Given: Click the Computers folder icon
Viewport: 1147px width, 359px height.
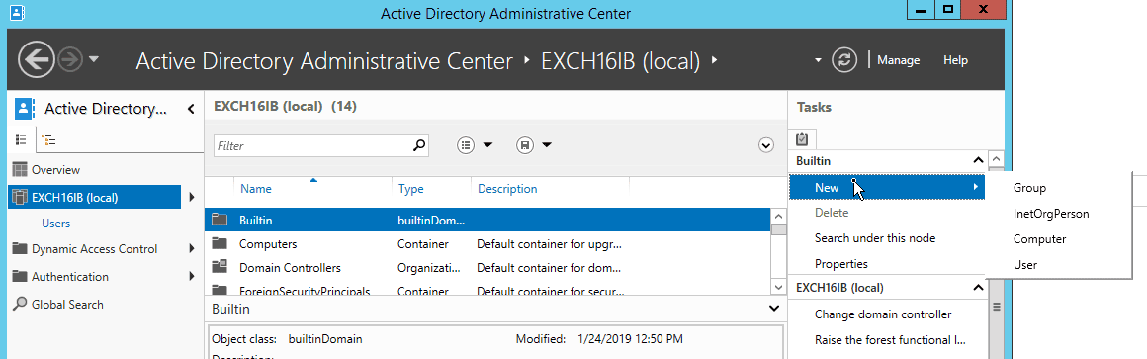Looking at the screenshot, I should [220, 243].
